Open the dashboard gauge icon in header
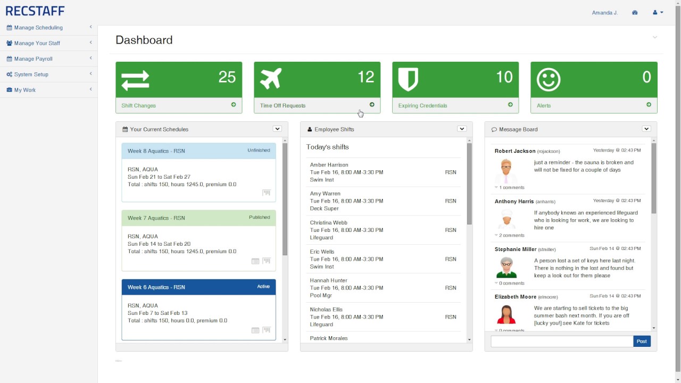The image size is (681, 383). click(x=635, y=12)
